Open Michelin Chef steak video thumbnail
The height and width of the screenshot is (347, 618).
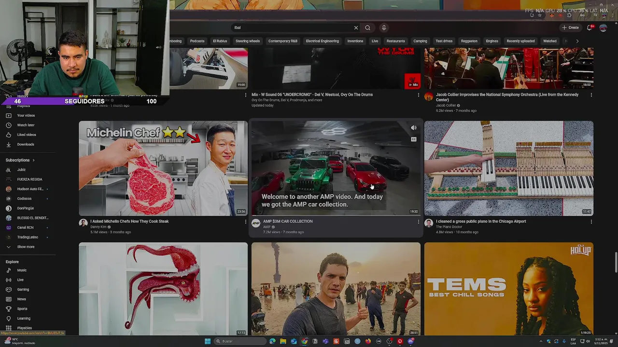point(163,168)
